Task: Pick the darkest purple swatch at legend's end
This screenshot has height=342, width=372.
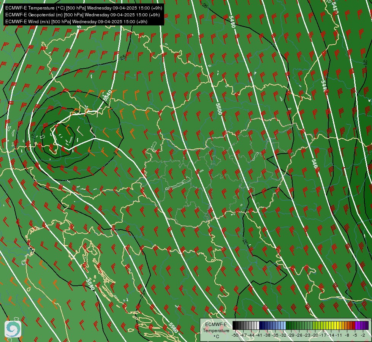Action: point(367,325)
